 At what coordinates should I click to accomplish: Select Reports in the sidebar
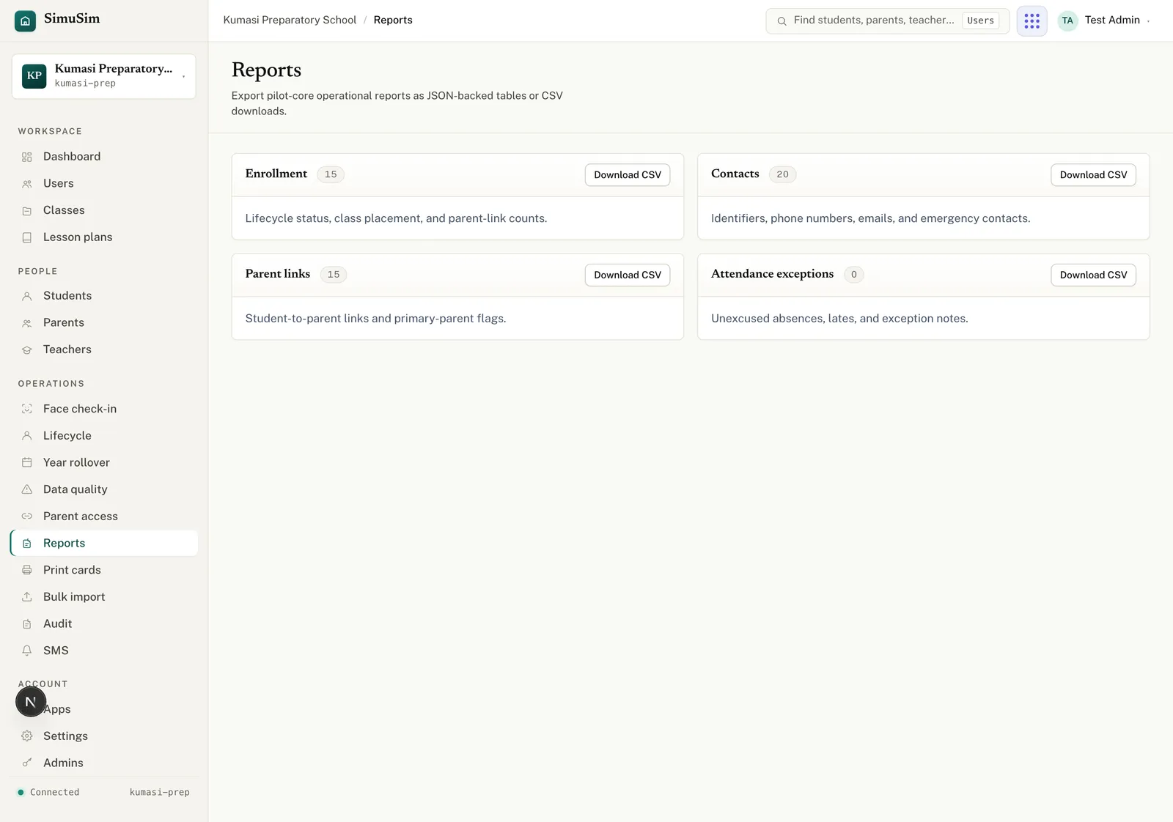tap(103, 543)
